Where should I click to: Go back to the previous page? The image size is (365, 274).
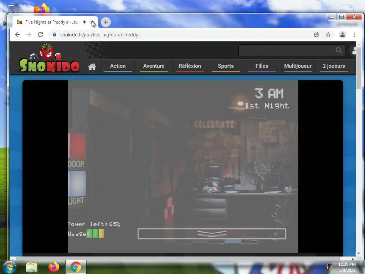pyautogui.click(x=17, y=35)
